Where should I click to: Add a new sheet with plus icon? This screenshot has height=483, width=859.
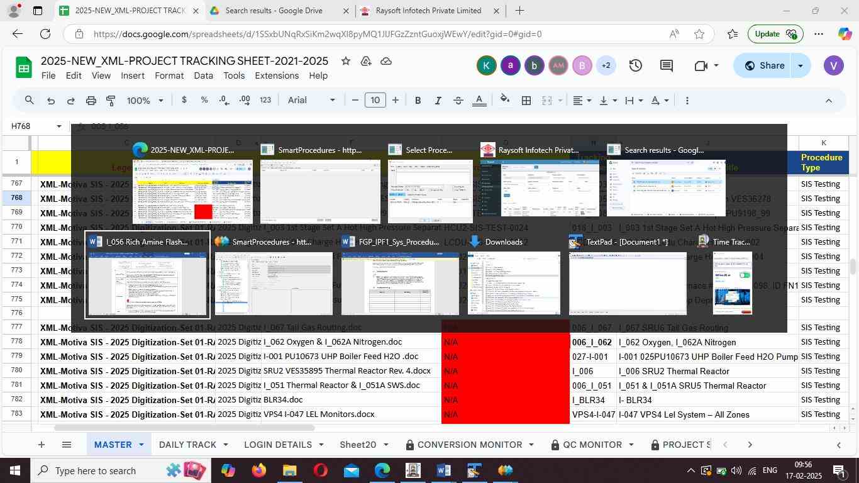[x=41, y=445]
